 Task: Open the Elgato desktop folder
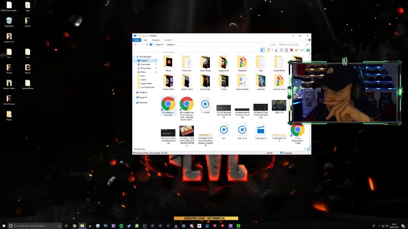(9, 116)
